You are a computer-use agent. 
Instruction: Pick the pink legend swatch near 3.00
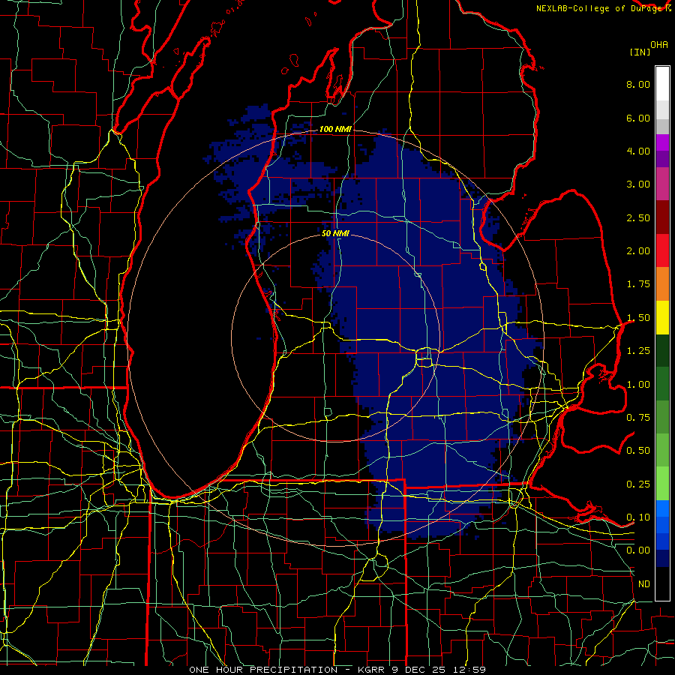click(x=662, y=184)
